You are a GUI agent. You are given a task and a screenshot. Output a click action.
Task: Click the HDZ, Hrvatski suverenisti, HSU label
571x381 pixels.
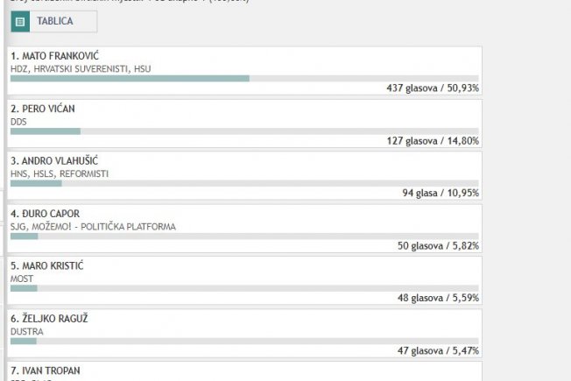point(81,69)
